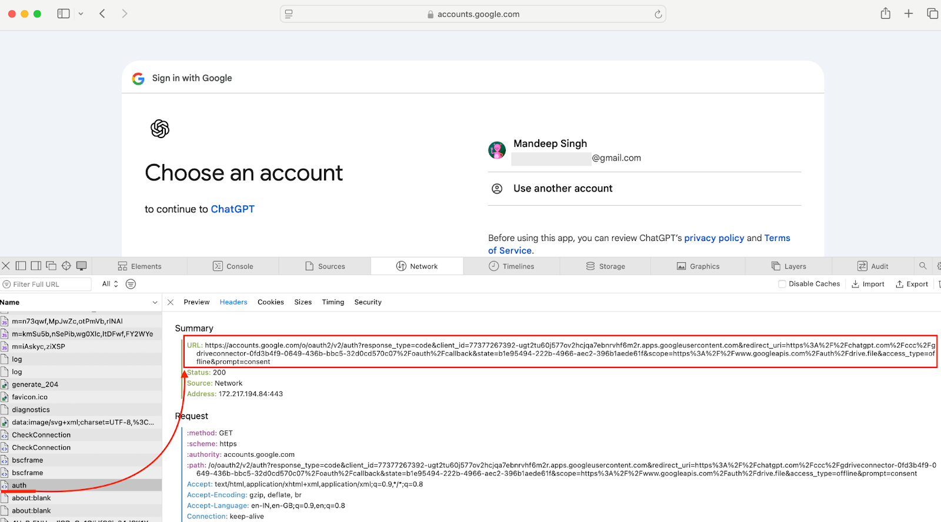
Task: Select the favicon.ico request
Action: (x=81, y=397)
